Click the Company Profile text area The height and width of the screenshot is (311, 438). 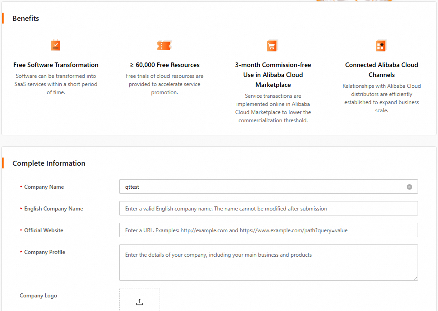(x=268, y=263)
